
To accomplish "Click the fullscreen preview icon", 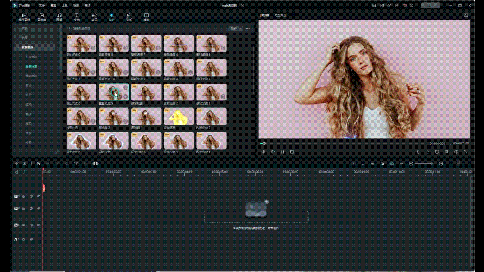I will tap(466, 152).
